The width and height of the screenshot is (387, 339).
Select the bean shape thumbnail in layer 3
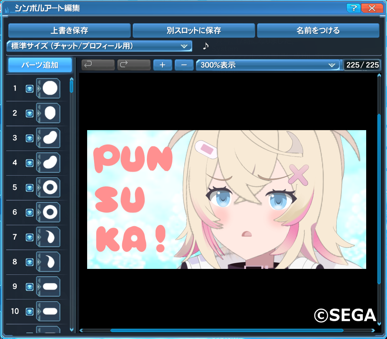50,138
